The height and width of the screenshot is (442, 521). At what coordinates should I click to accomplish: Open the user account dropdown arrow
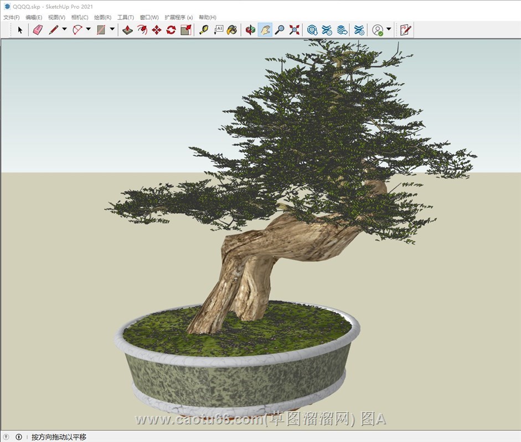(389, 30)
